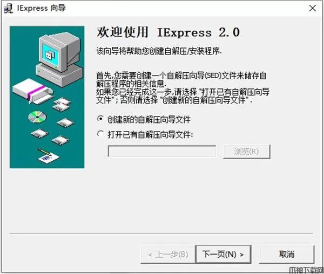Click the 欢迎使用 IExpress 2.0 heading

click(168, 32)
